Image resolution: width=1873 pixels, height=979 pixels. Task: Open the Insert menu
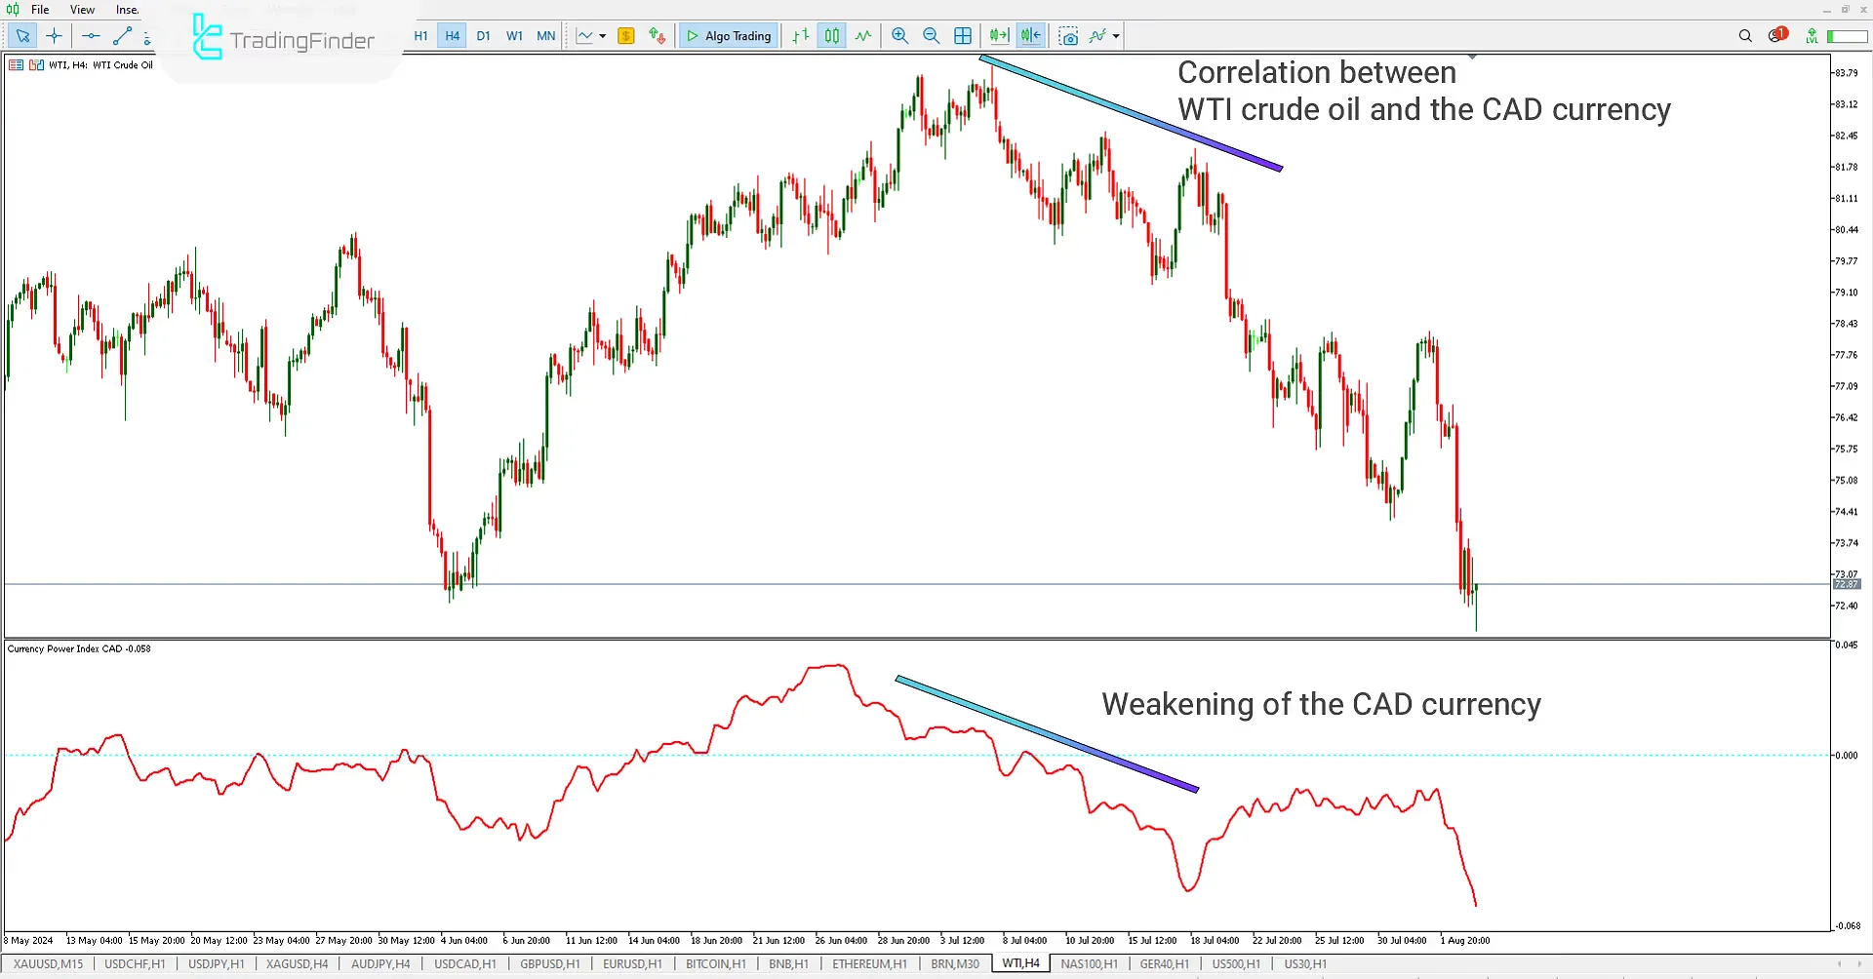[x=127, y=9]
